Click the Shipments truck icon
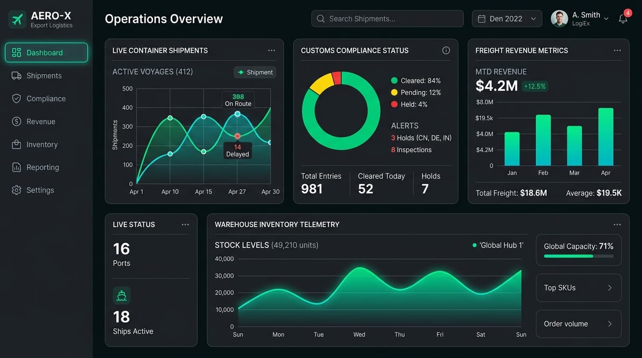The width and height of the screenshot is (642, 358). point(16,76)
